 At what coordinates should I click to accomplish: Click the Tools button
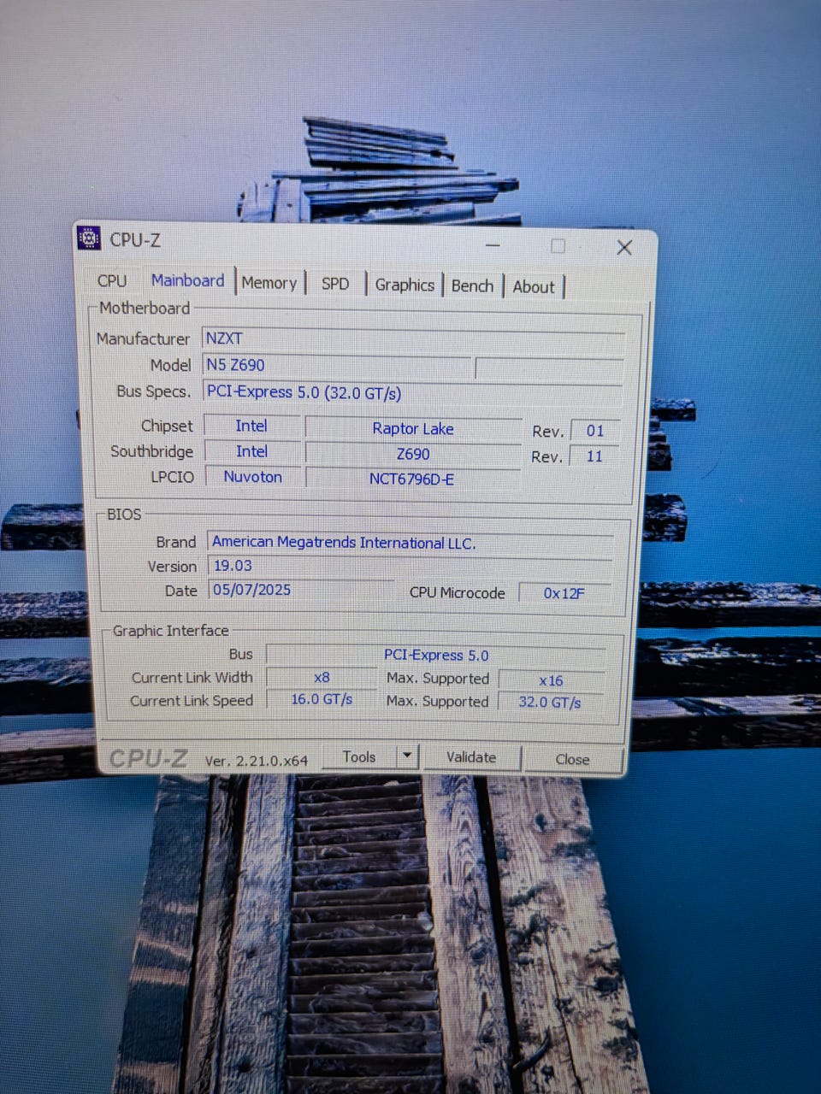[359, 756]
